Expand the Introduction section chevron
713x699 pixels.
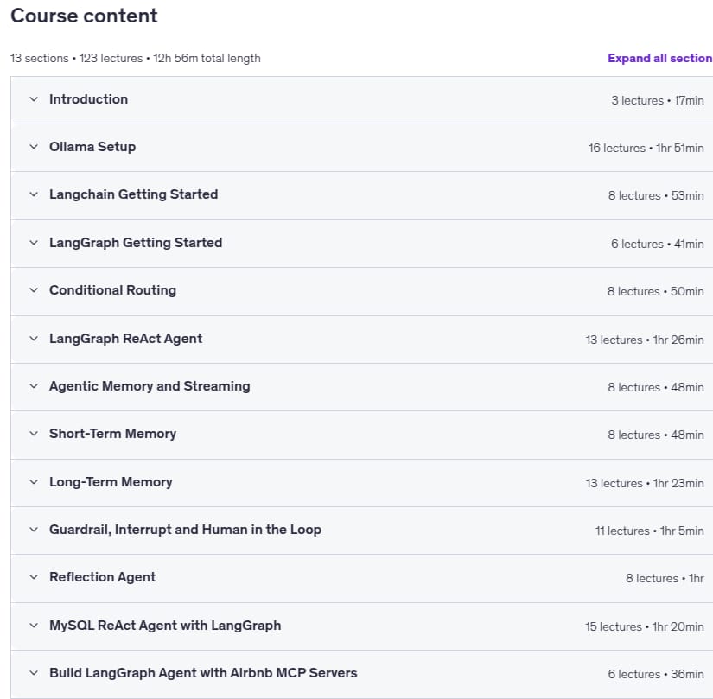click(x=34, y=99)
